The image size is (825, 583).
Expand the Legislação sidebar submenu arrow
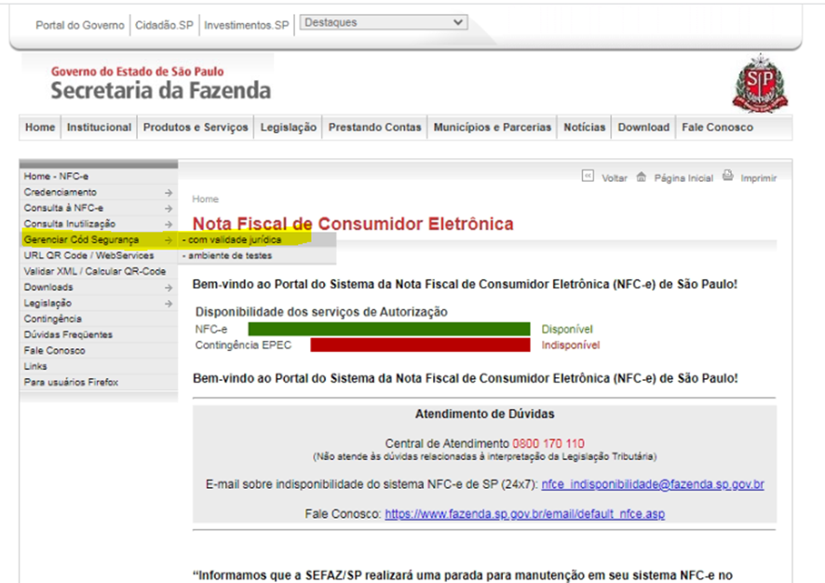click(168, 304)
